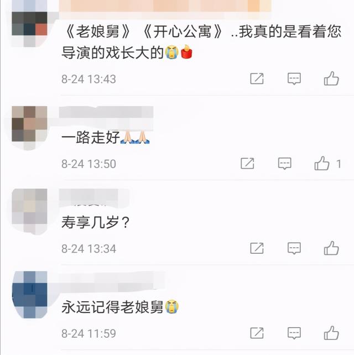Open the blurred username above 一路走好
This screenshot has width=354, height=355.
(x=106, y=112)
